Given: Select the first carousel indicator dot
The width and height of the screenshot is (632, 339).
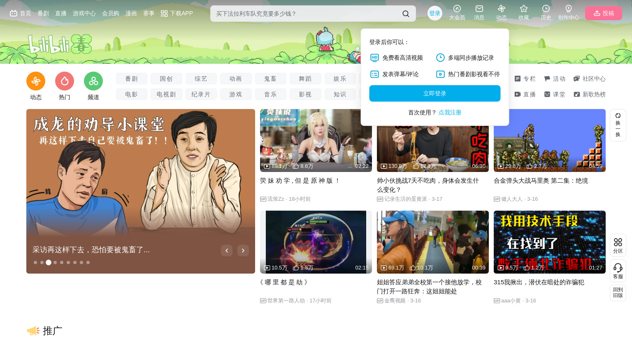Looking at the screenshot, I should tap(35, 262).
